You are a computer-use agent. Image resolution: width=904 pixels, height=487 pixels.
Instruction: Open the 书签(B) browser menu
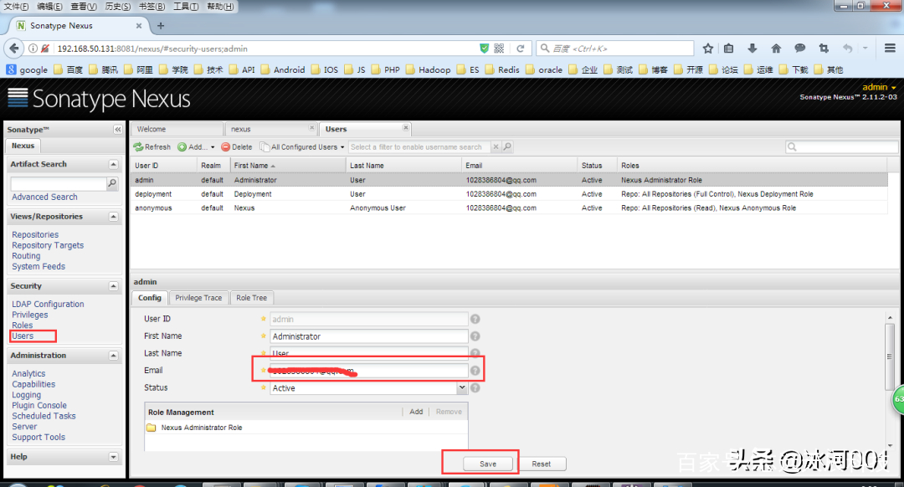click(152, 7)
